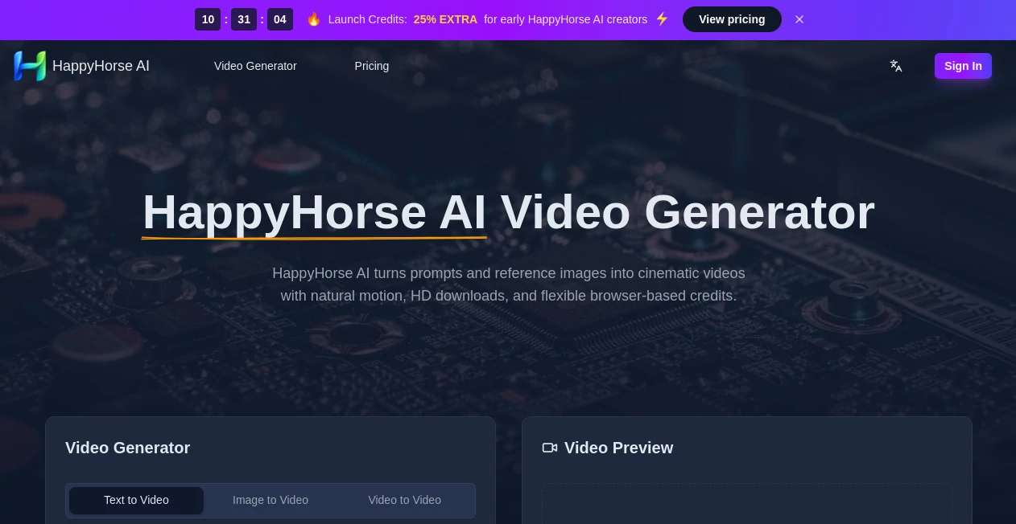Click the View pricing button

coord(732,19)
